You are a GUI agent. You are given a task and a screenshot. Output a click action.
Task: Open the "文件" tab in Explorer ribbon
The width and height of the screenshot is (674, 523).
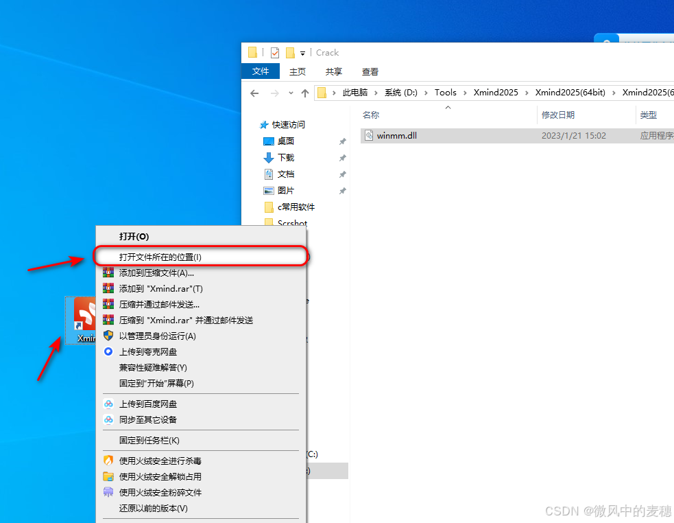(261, 71)
